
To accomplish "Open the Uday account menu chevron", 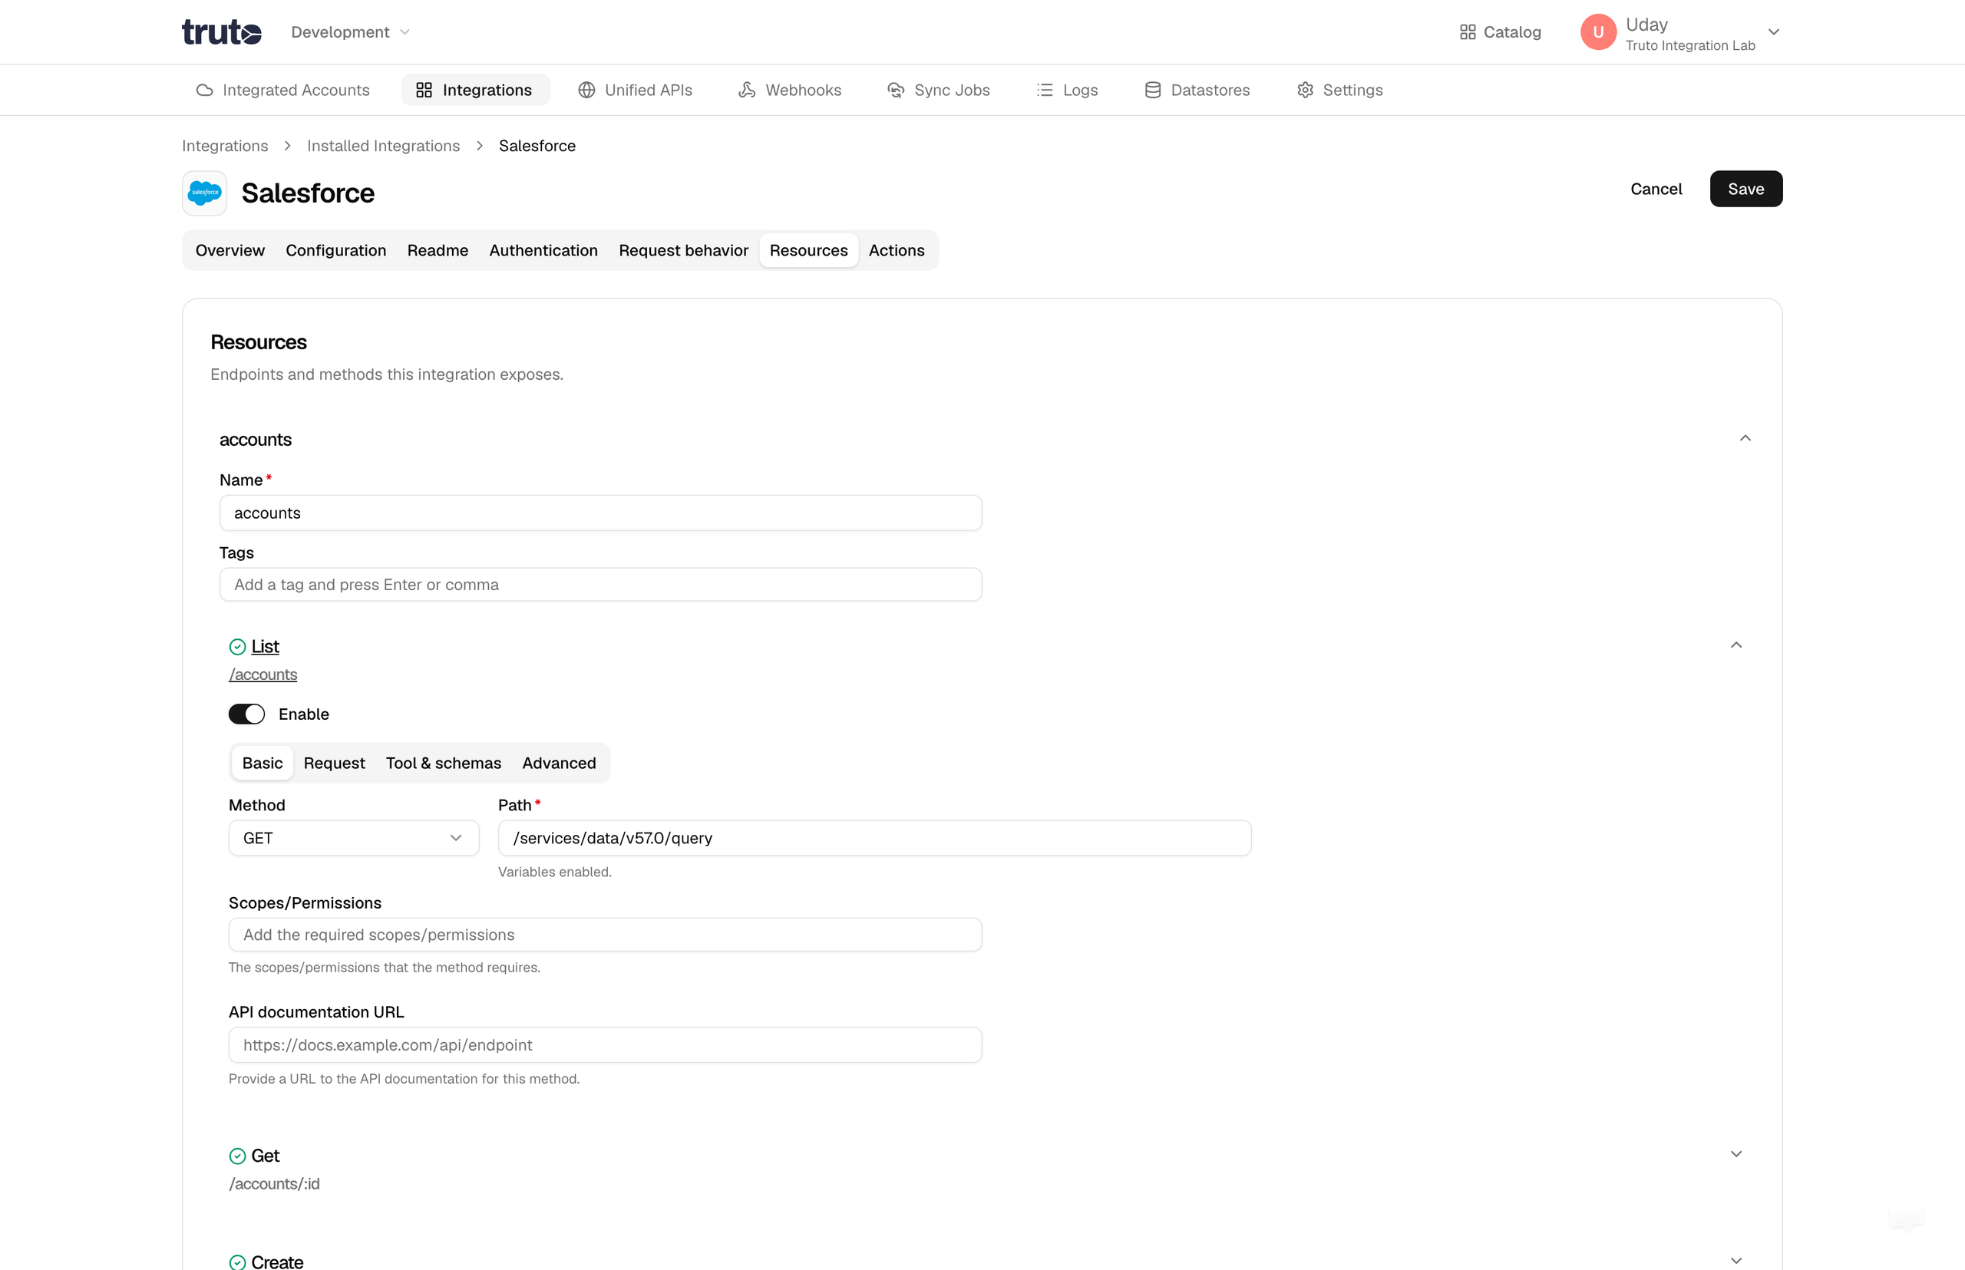I will click(1774, 32).
